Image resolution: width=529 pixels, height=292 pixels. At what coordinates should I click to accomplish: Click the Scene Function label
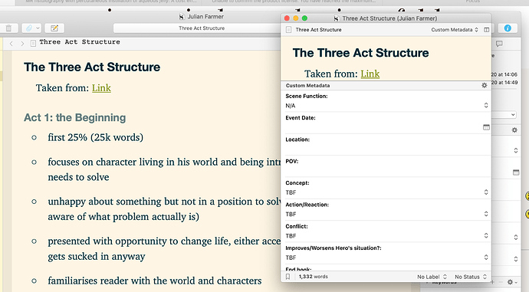click(307, 96)
